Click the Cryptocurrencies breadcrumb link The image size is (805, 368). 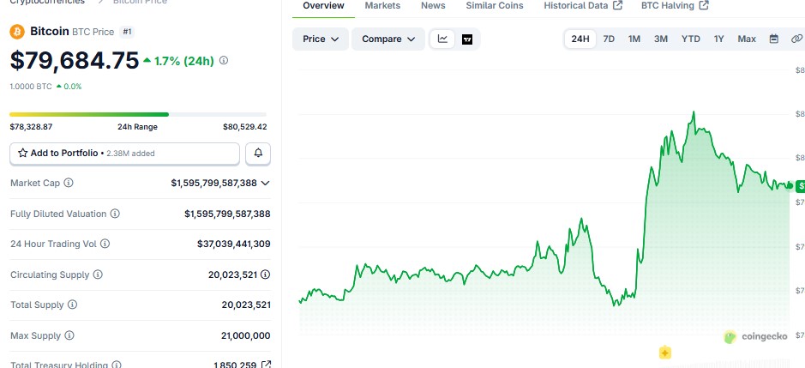point(47,2)
